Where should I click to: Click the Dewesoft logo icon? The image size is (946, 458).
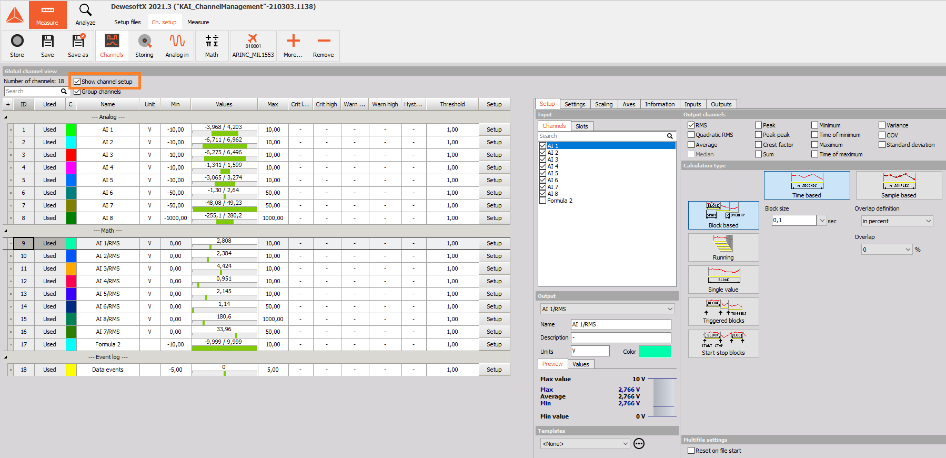pyautogui.click(x=15, y=15)
